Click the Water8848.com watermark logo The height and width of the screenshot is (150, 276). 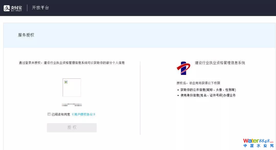(258, 141)
